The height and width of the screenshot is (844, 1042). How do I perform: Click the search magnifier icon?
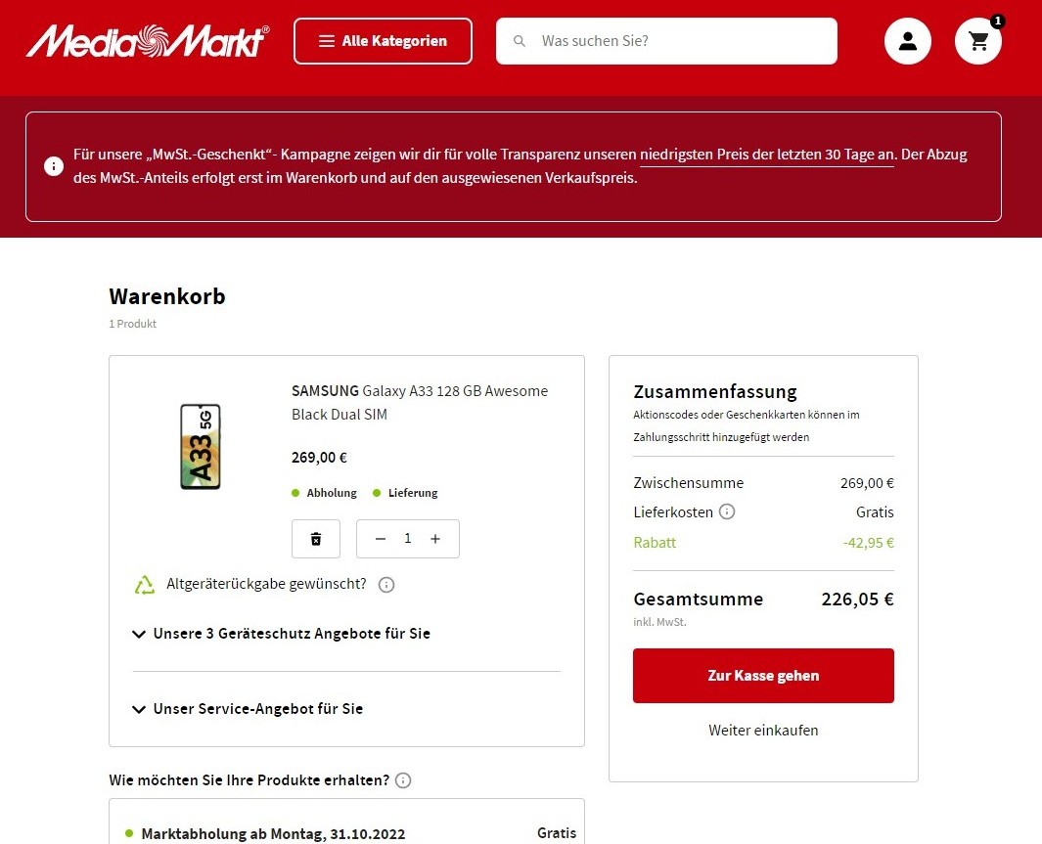pos(520,41)
